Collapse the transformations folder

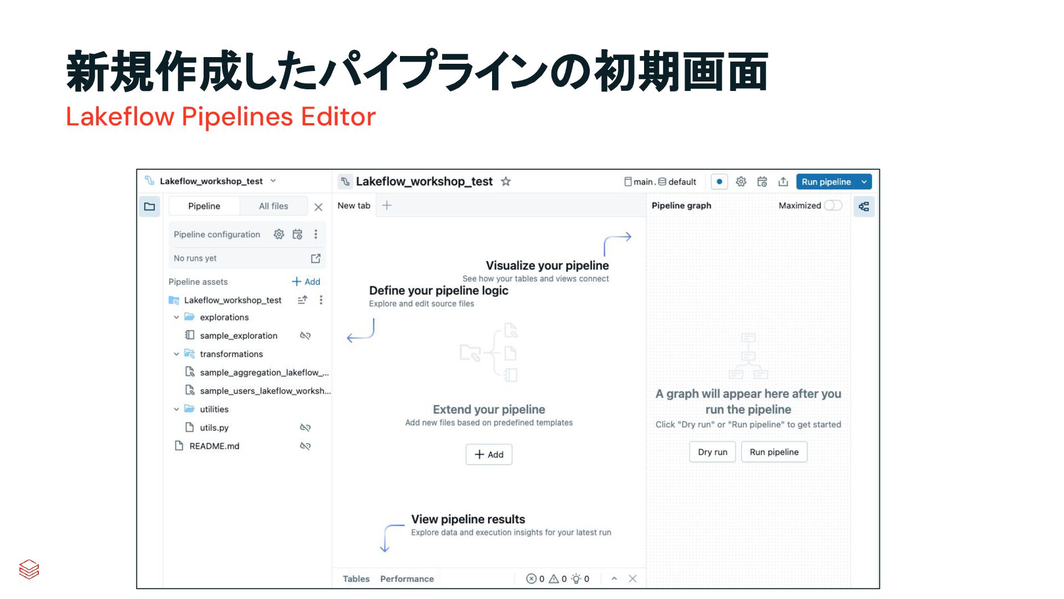[x=176, y=354]
